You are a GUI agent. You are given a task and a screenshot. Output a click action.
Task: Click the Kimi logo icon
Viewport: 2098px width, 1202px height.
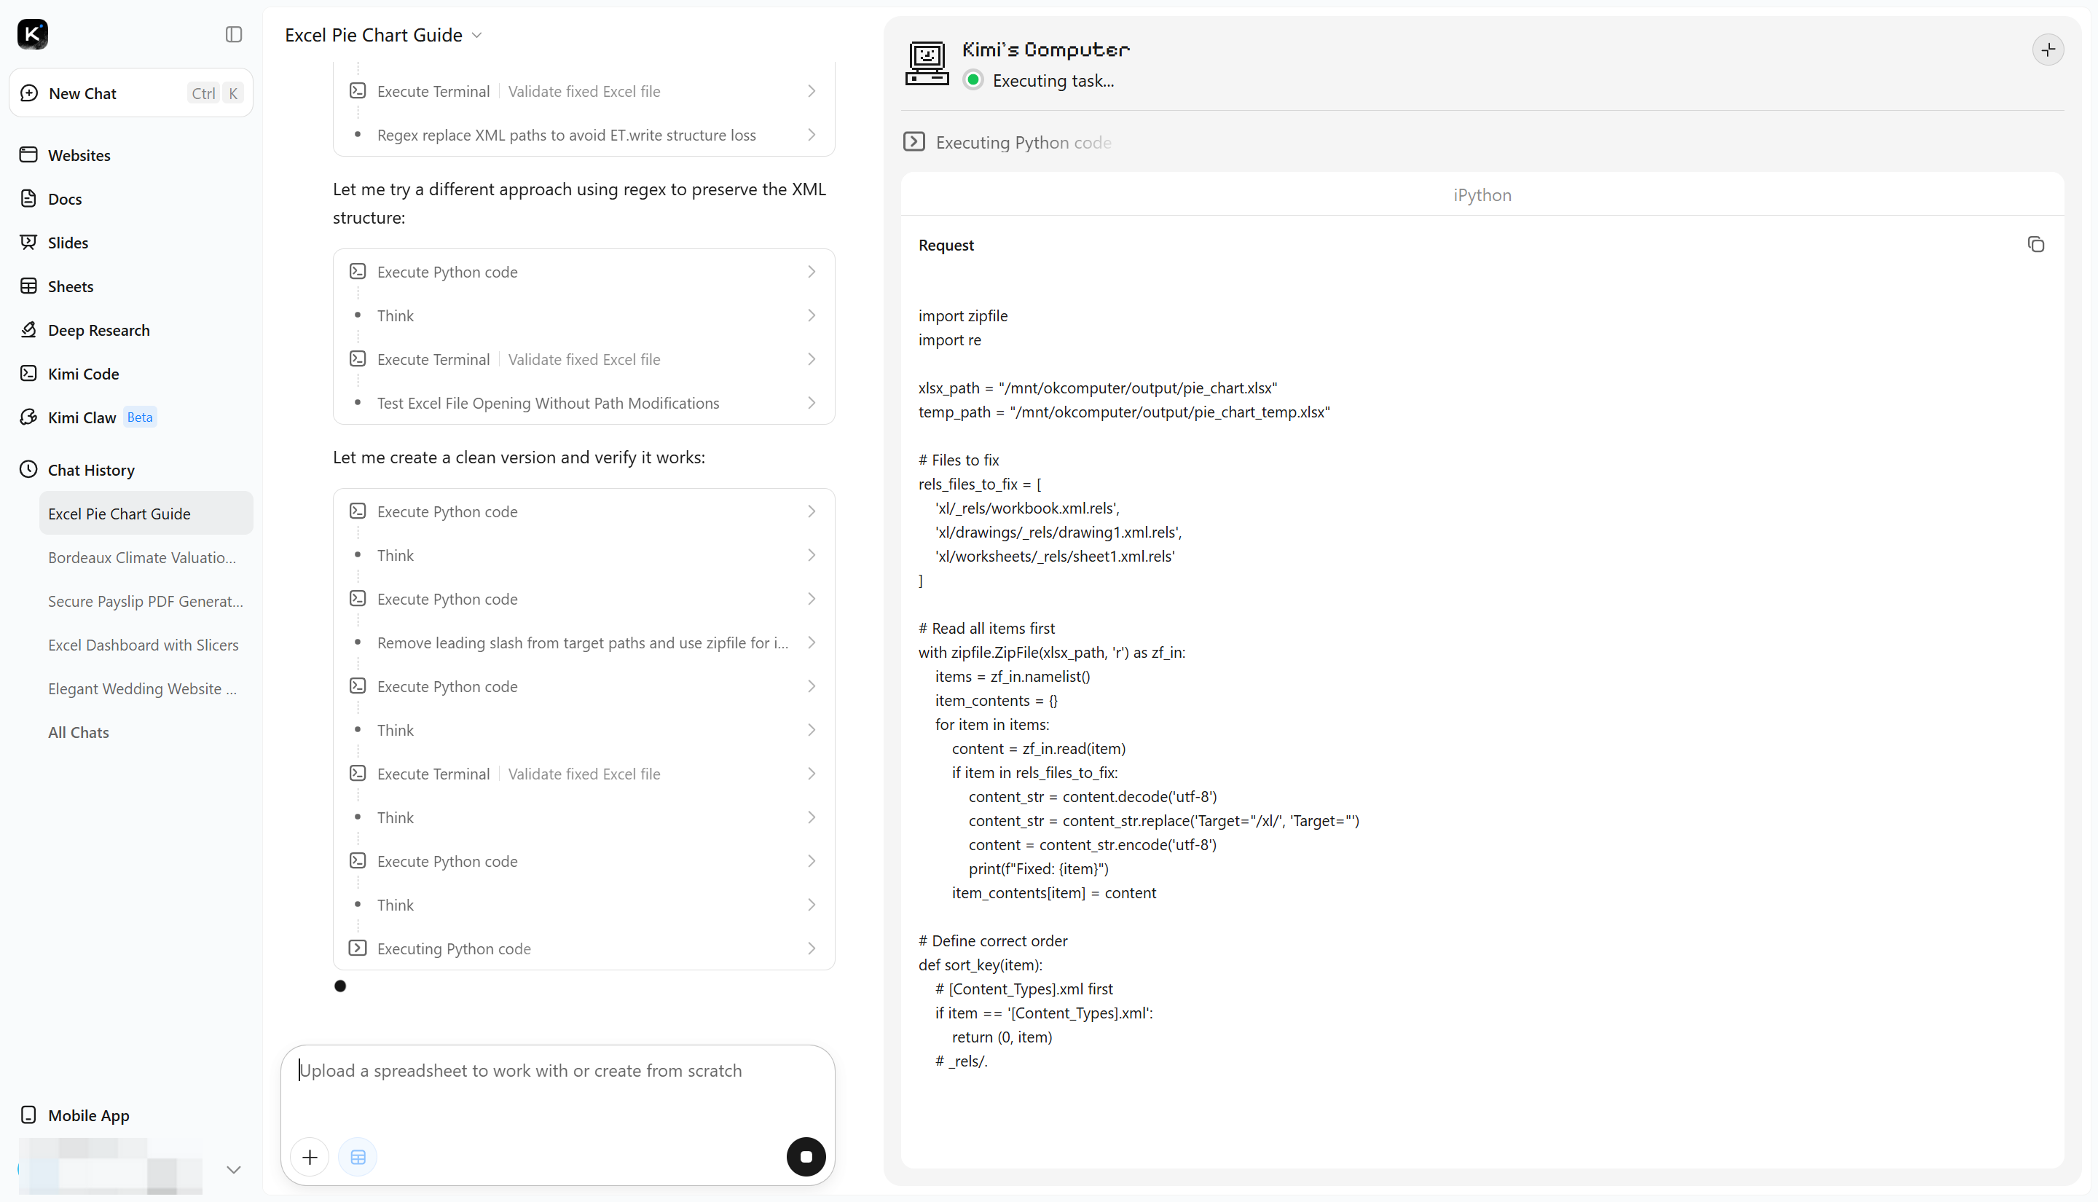[x=33, y=34]
